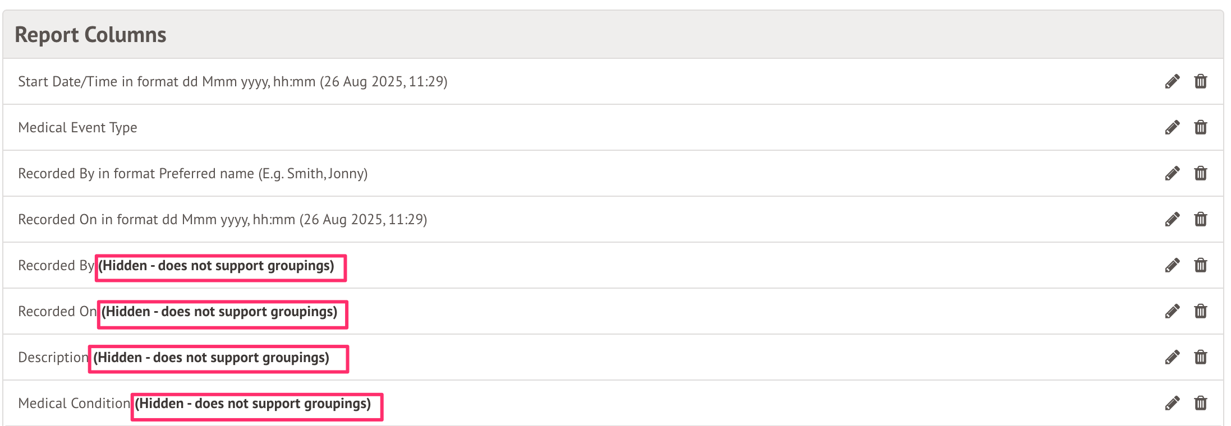Edit the Start Date/Time column
1231x426 pixels.
coord(1172,82)
